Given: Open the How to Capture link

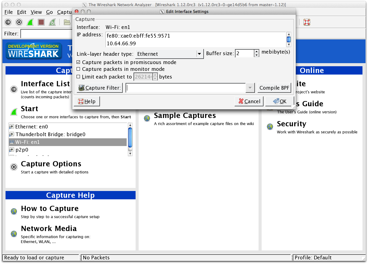Looking at the screenshot, I should pyautogui.click(x=50, y=209).
